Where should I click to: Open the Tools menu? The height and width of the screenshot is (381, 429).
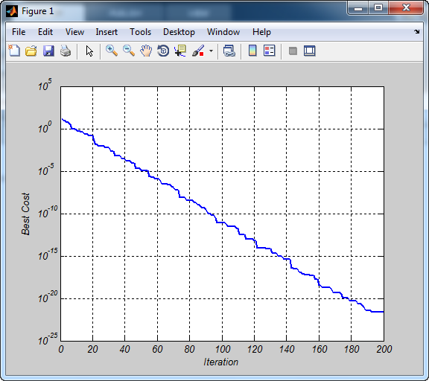[140, 32]
